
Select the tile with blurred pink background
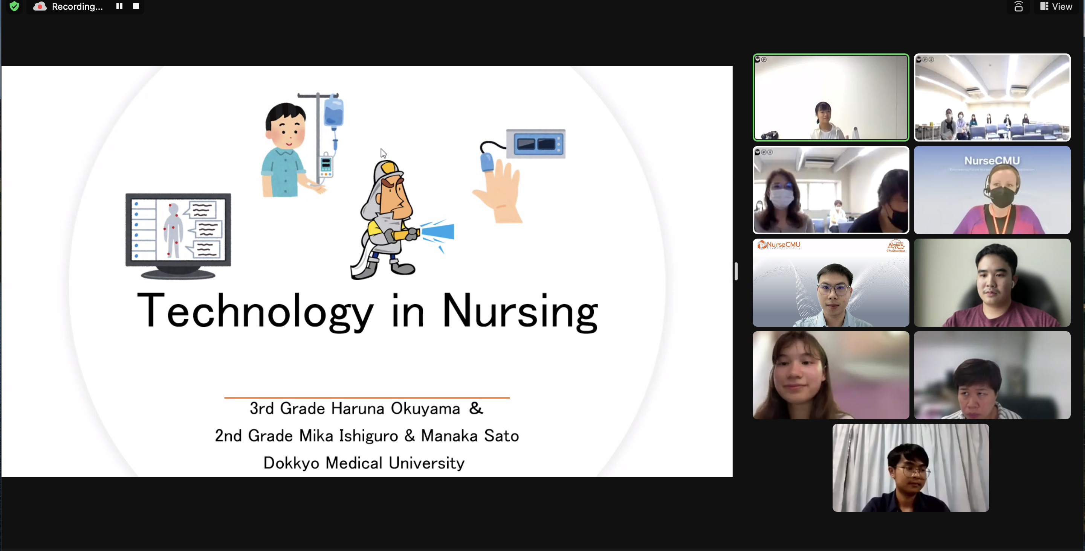point(831,375)
